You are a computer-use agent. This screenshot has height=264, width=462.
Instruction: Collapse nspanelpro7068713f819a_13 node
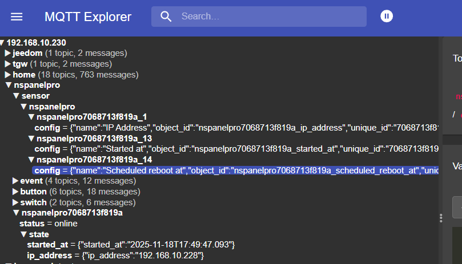[x=31, y=139]
